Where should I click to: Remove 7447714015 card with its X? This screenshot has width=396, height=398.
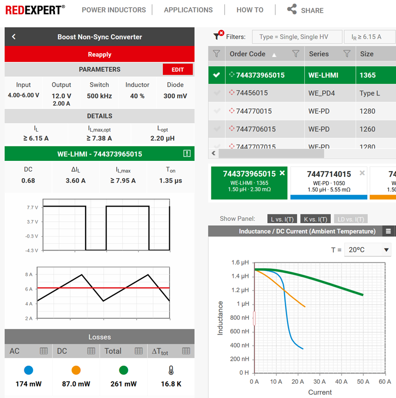pyautogui.click(x=362, y=173)
